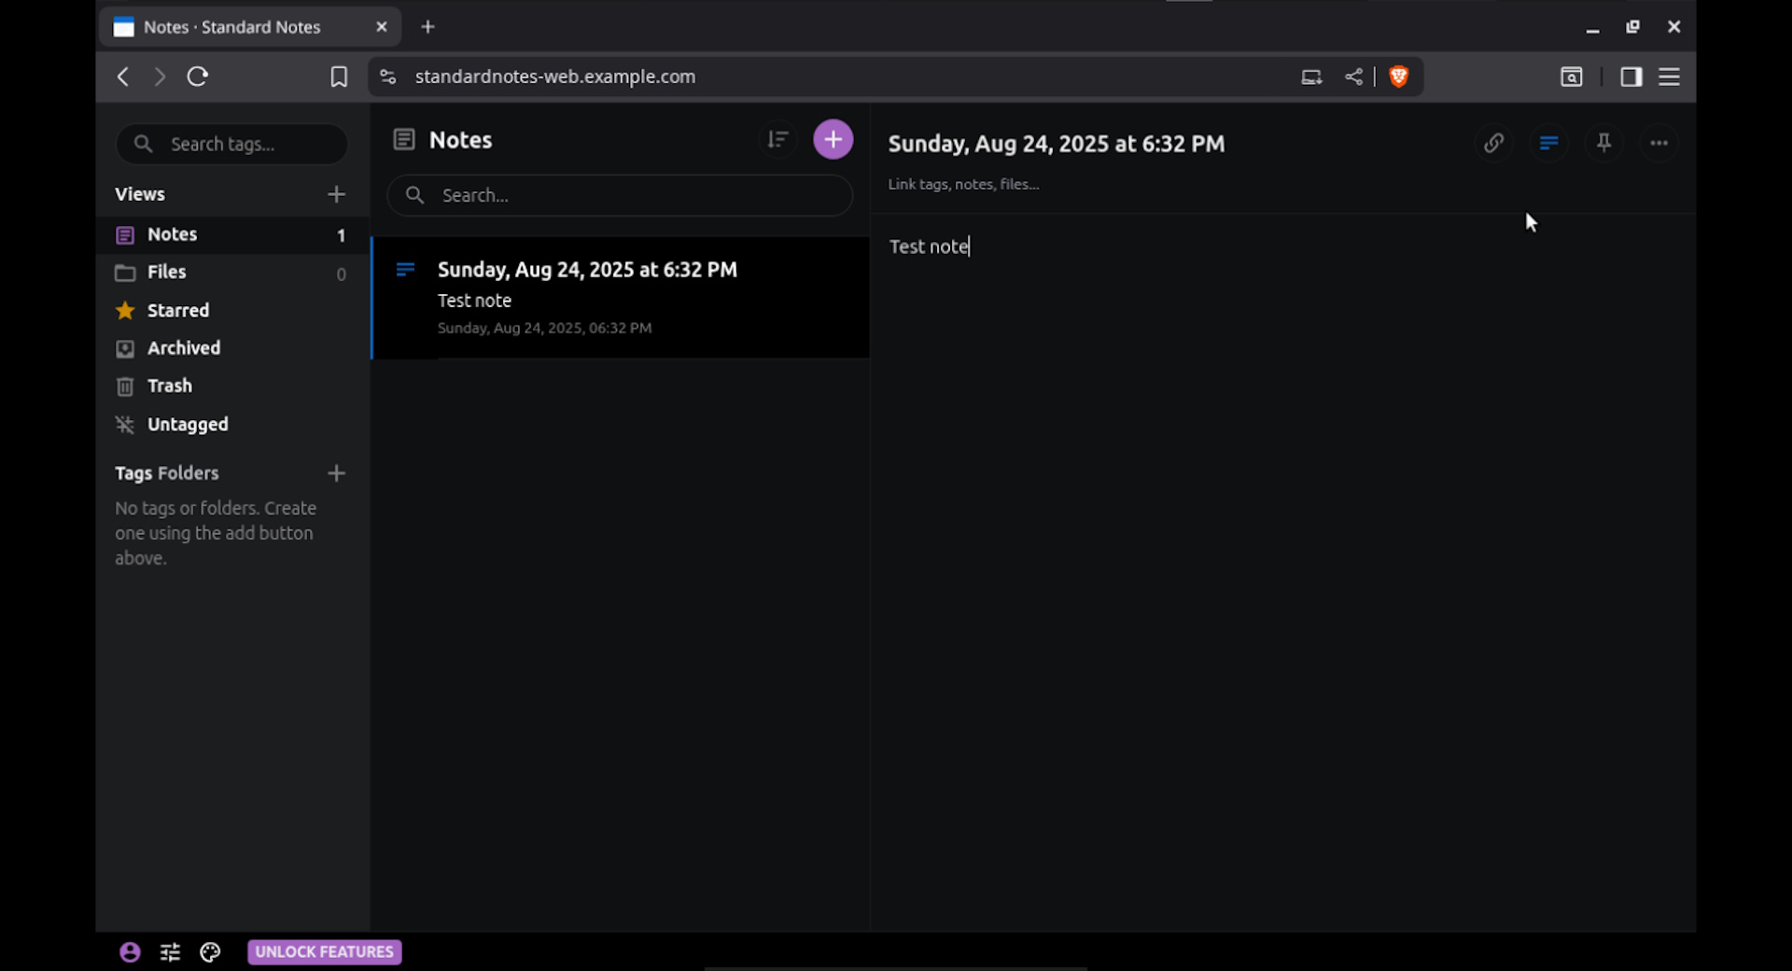This screenshot has height=971, width=1792.
Task: Add a new smart view
Action: (x=336, y=194)
